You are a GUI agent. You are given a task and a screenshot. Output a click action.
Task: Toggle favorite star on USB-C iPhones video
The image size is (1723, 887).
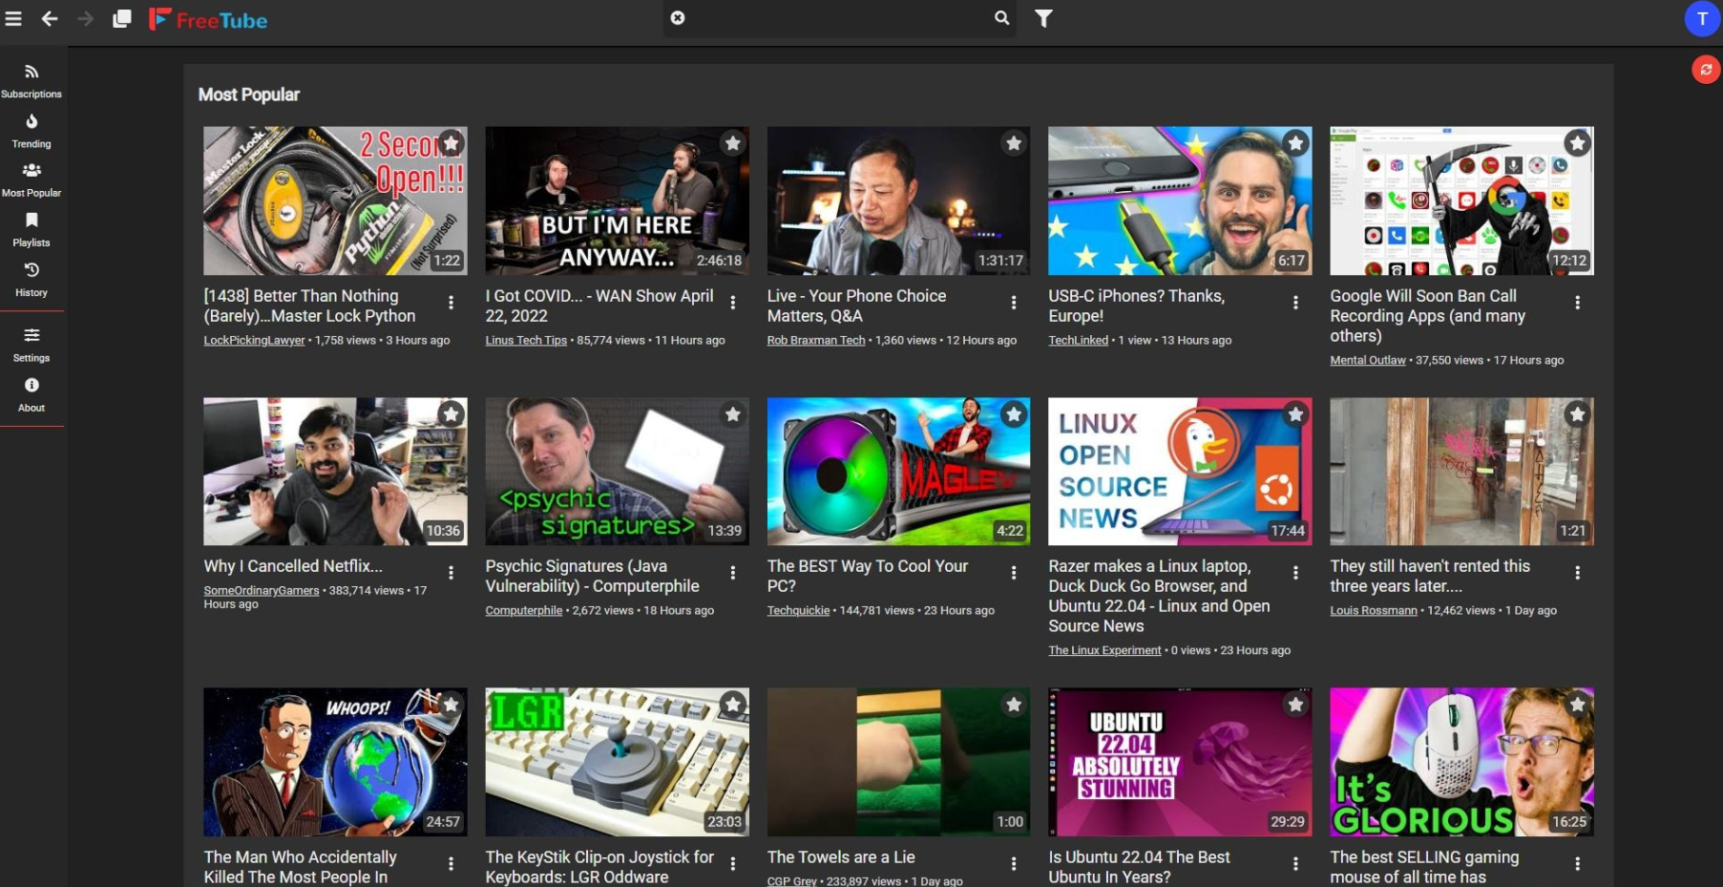[x=1295, y=143]
